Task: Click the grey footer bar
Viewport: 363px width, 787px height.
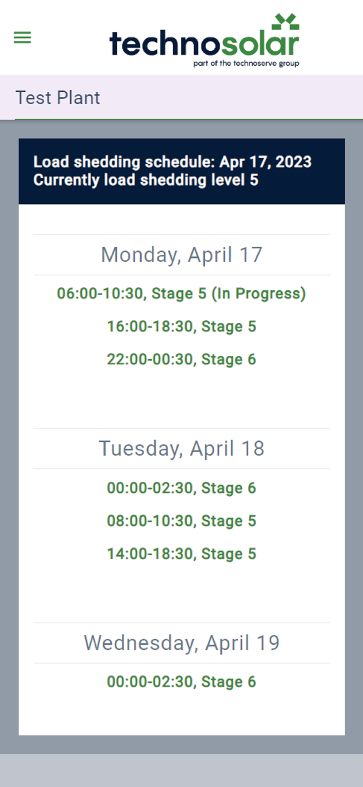Action: (x=181, y=770)
